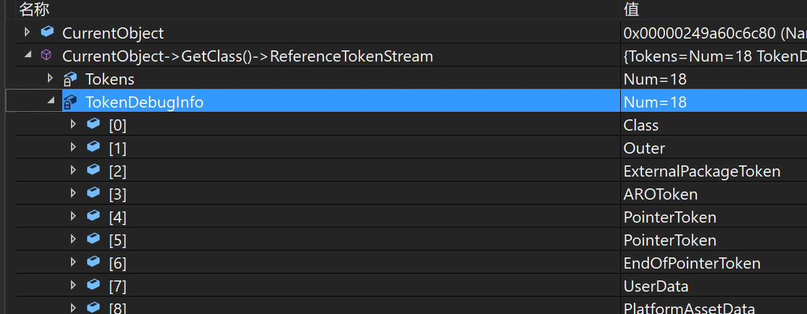Expand array element [0]

click(x=73, y=124)
